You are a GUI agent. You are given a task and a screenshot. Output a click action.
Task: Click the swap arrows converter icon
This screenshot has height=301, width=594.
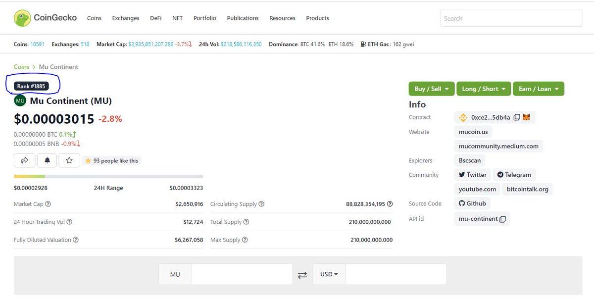[302, 275]
